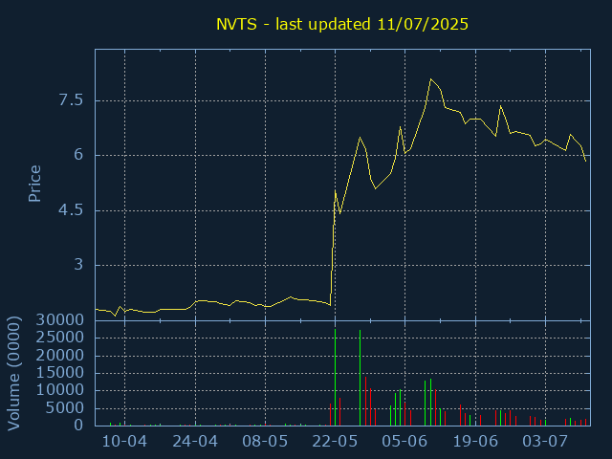Click the 4.5 price axis value
This screenshot has width=612, height=459.
click(71, 210)
